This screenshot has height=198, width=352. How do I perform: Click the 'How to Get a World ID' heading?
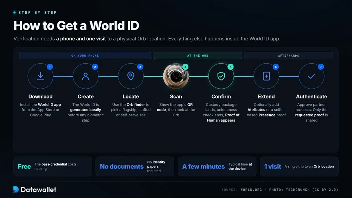[76, 26]
